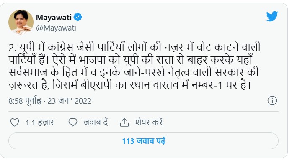Screen dimensions: 292x163
Task: Click the 23 जन॰ 2022 date
Action: (69, 101)
